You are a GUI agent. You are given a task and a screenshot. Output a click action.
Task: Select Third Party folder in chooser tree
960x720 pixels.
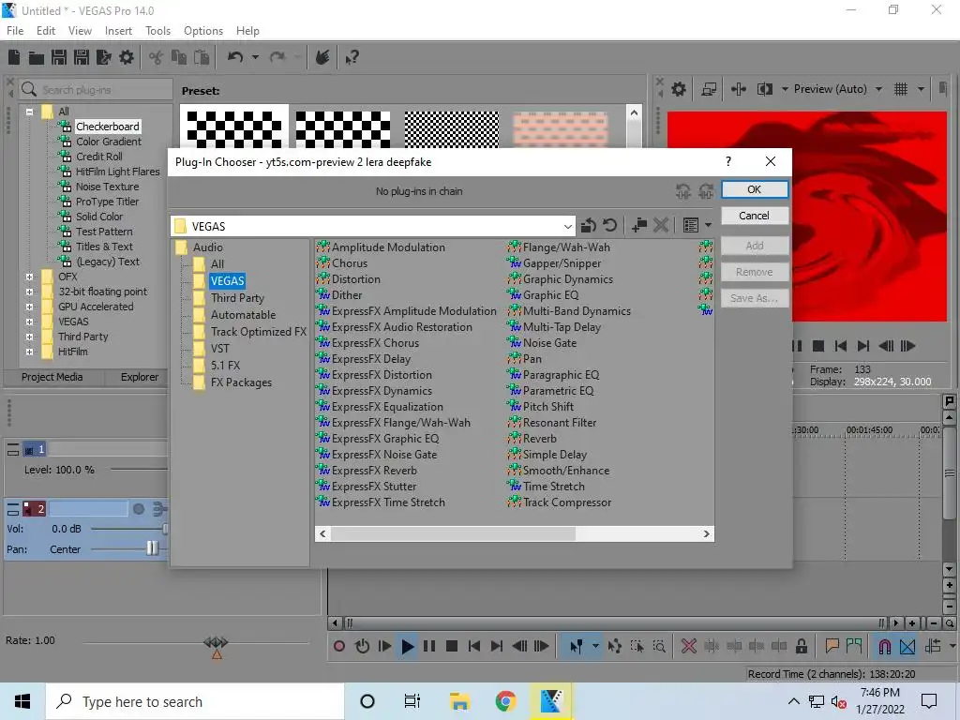click(x=237, y=298)
